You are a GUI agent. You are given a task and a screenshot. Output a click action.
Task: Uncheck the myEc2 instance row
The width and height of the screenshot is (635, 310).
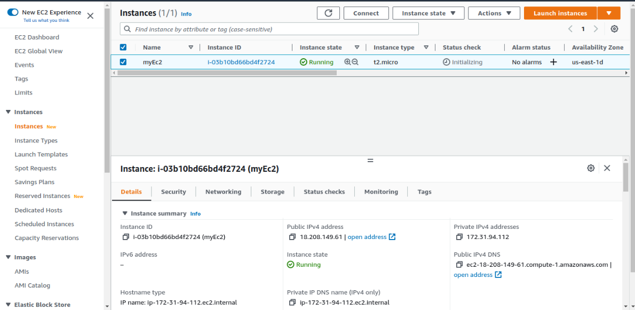[x=123, y=62]
